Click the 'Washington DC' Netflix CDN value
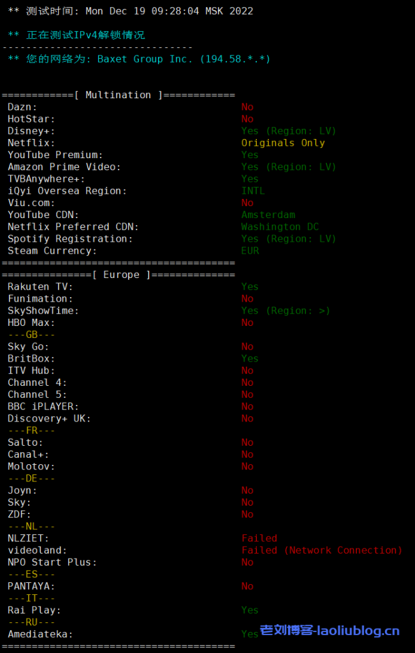This screenshot has width=415, height=653. click(280, 227)
